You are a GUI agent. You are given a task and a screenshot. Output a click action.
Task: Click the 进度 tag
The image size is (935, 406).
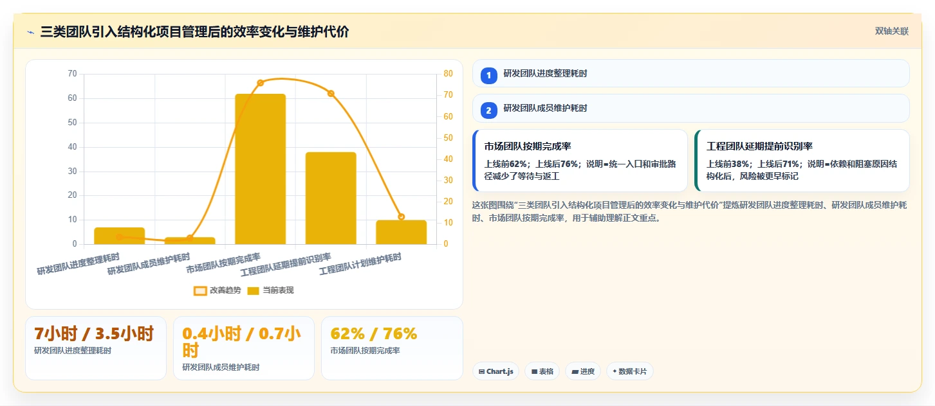583,371
